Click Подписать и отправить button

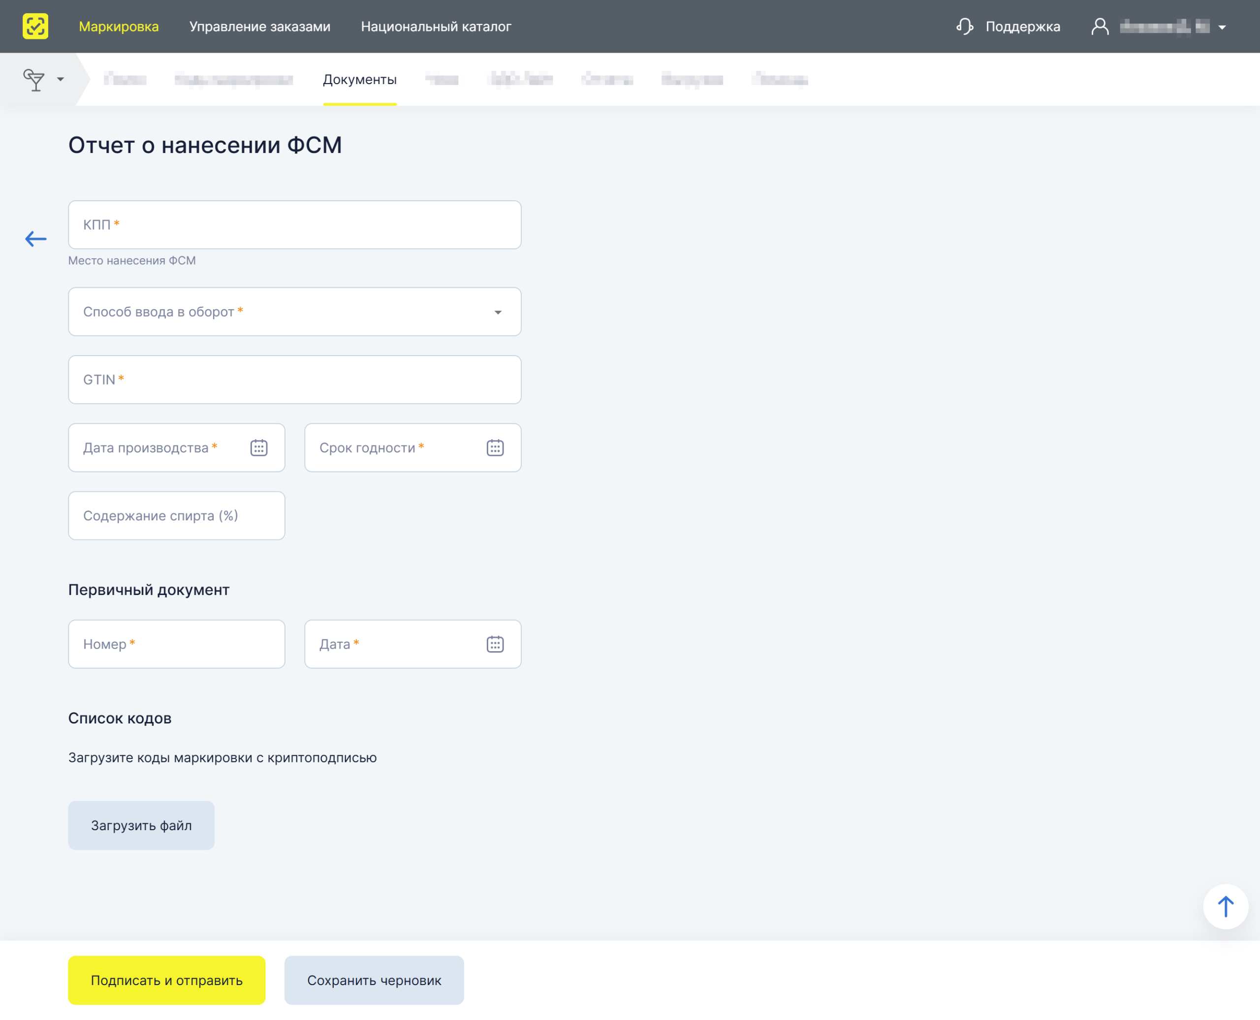click(x=166, y=981)
